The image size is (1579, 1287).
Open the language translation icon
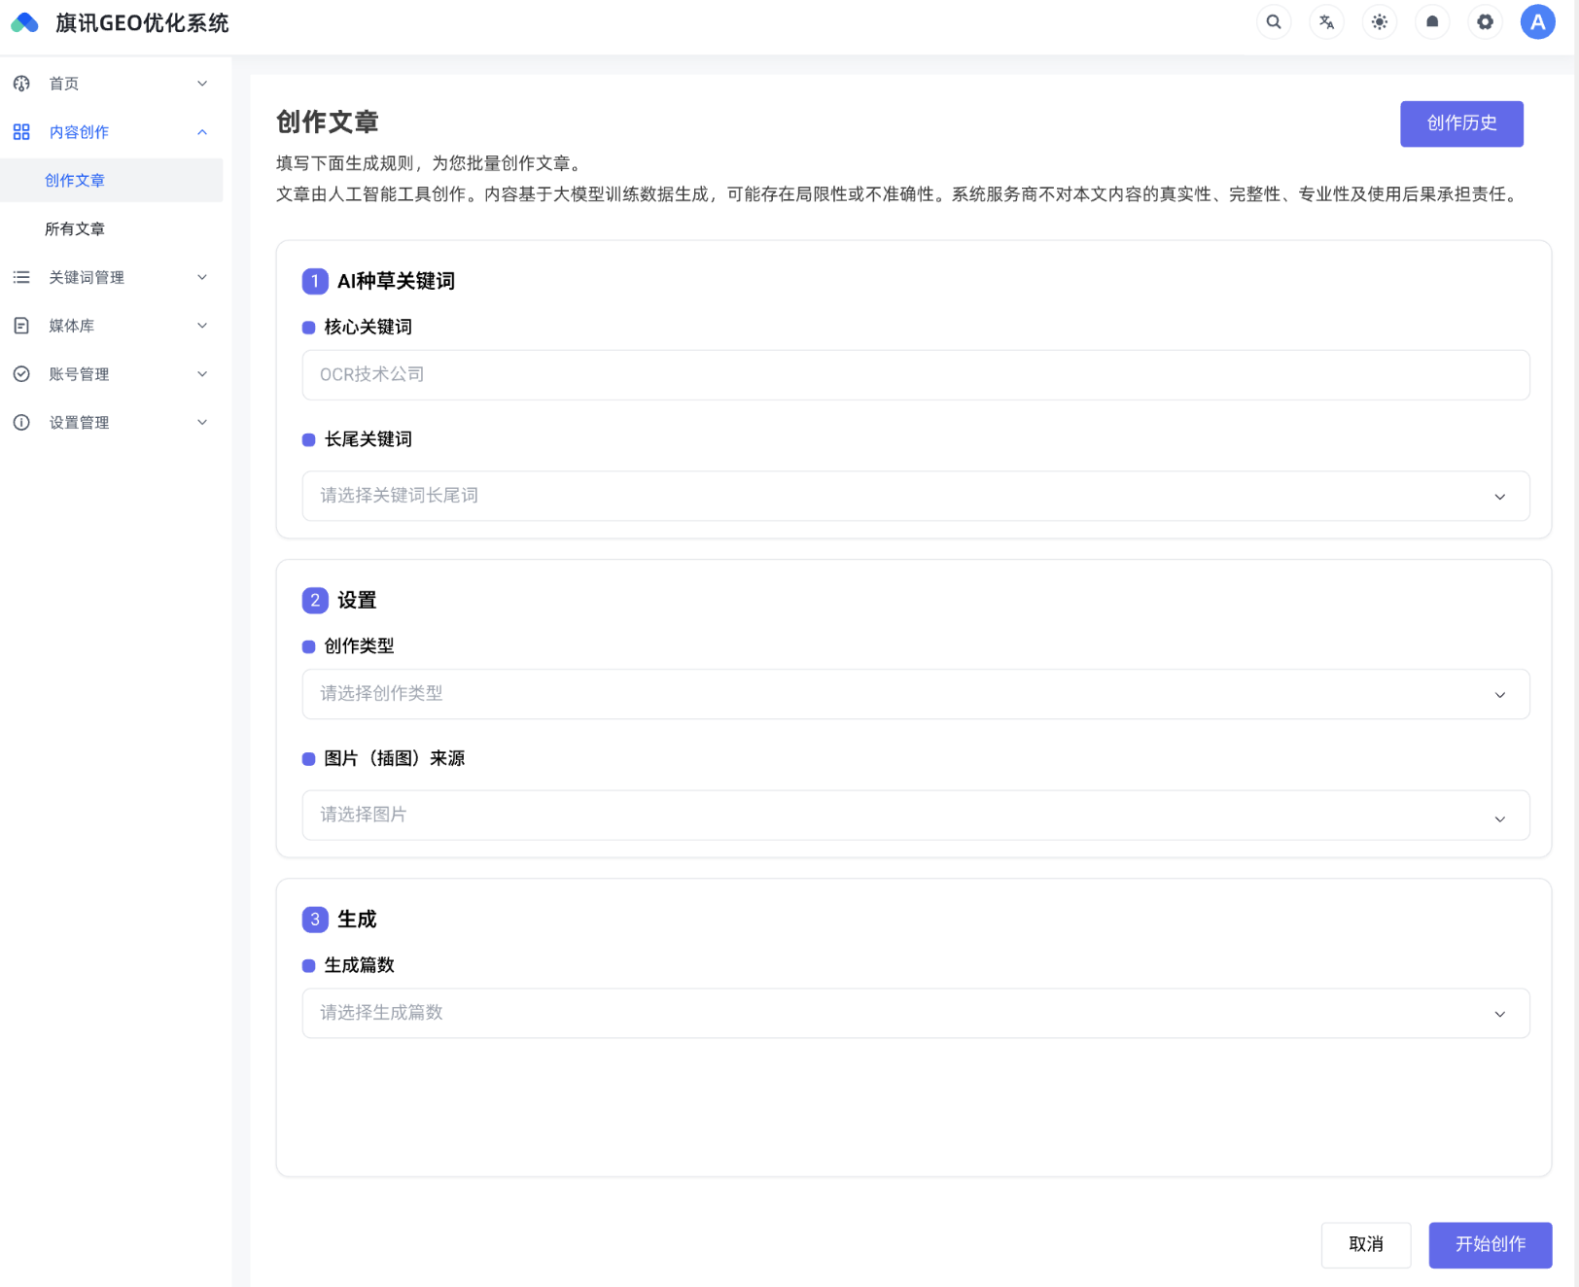pyautogui.click(x=1326, y=22)
